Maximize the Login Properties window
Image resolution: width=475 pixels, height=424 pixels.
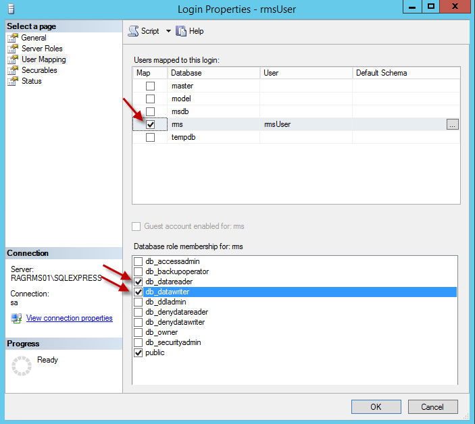430,7
